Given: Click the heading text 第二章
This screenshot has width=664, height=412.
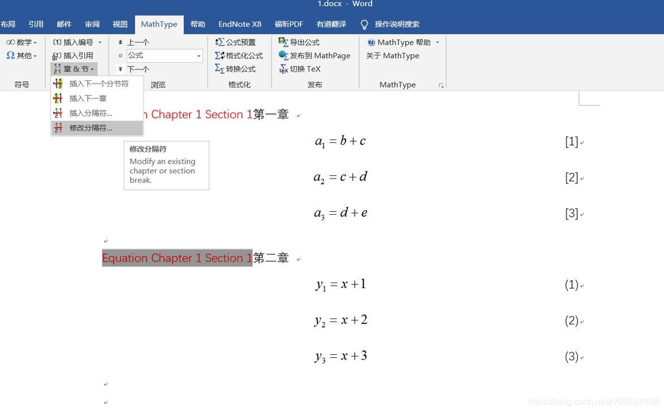Looking at the screenshot, I should coord(271,258).
